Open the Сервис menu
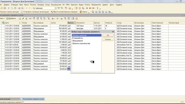The width and height of the screenshot is (185, 104). [105, 5]
